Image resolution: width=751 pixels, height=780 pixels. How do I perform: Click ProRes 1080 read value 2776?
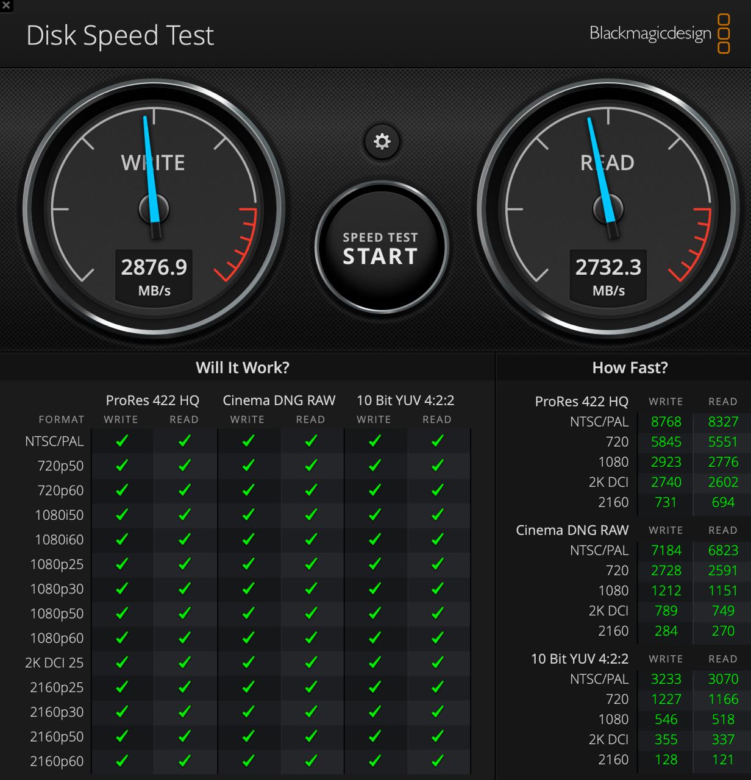click(x=723, y=462)
